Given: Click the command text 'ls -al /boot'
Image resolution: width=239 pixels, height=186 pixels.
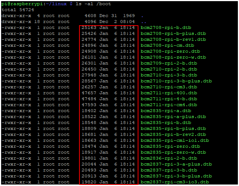Looking at the screenshot, I should (x=94, y=4).
